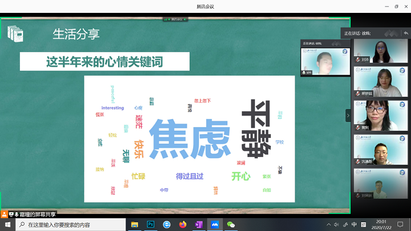
Task: Open the IME keyboard grid icon
Action: [363, 225]
